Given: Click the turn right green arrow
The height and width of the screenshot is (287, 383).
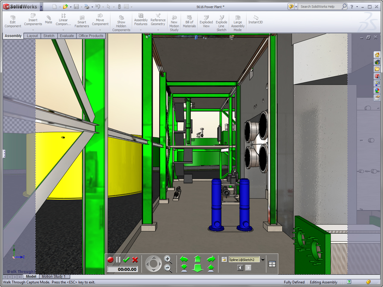Looking at the screenshot, I should click(211, 259).
